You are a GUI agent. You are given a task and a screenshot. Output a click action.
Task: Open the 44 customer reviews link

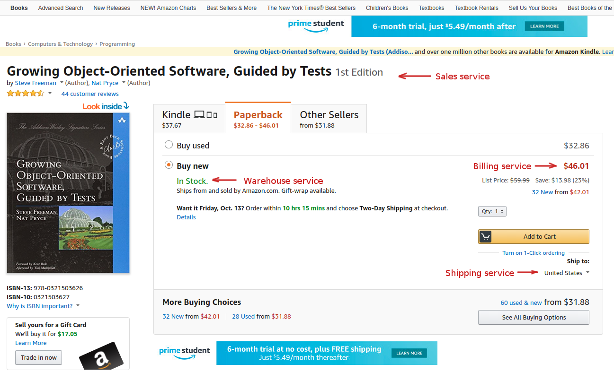(x=90, y=94)
